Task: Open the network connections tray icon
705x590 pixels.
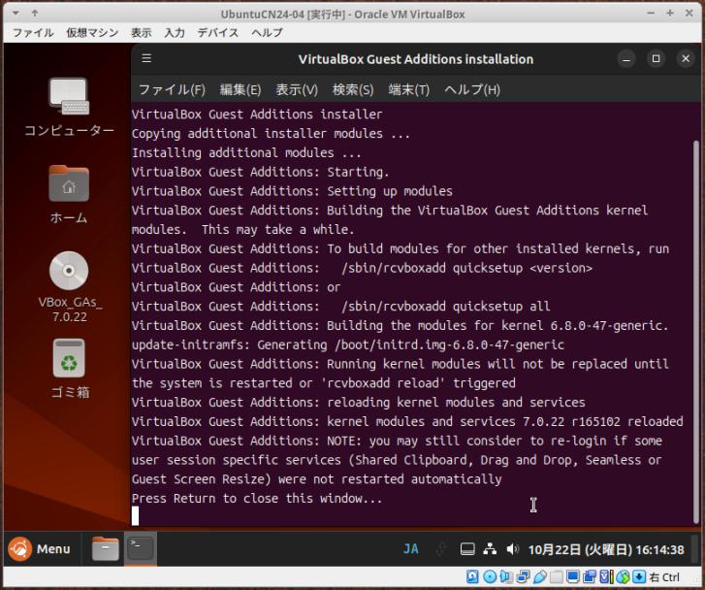Action: (490, 549)
